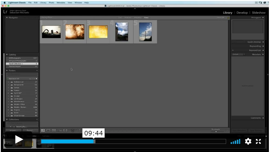
Task: Play the video
Action: pyautogui.click(x=19, y=140)
